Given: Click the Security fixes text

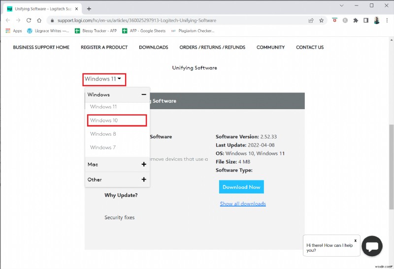Looking at the screenshot, I should pyautogui.click(x=119, y=217).
